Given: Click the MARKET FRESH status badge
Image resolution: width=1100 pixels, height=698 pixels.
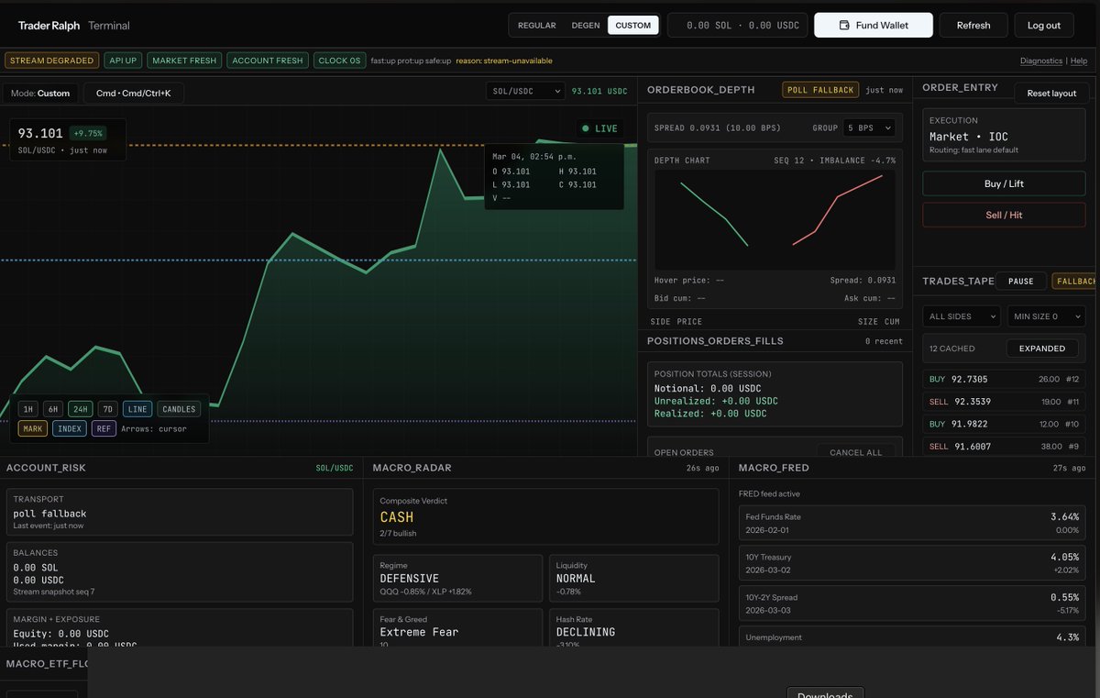Looking at the screenshot, I should click(184, 61).
